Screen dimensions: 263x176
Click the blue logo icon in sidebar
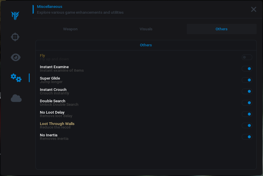pos(15,15)
